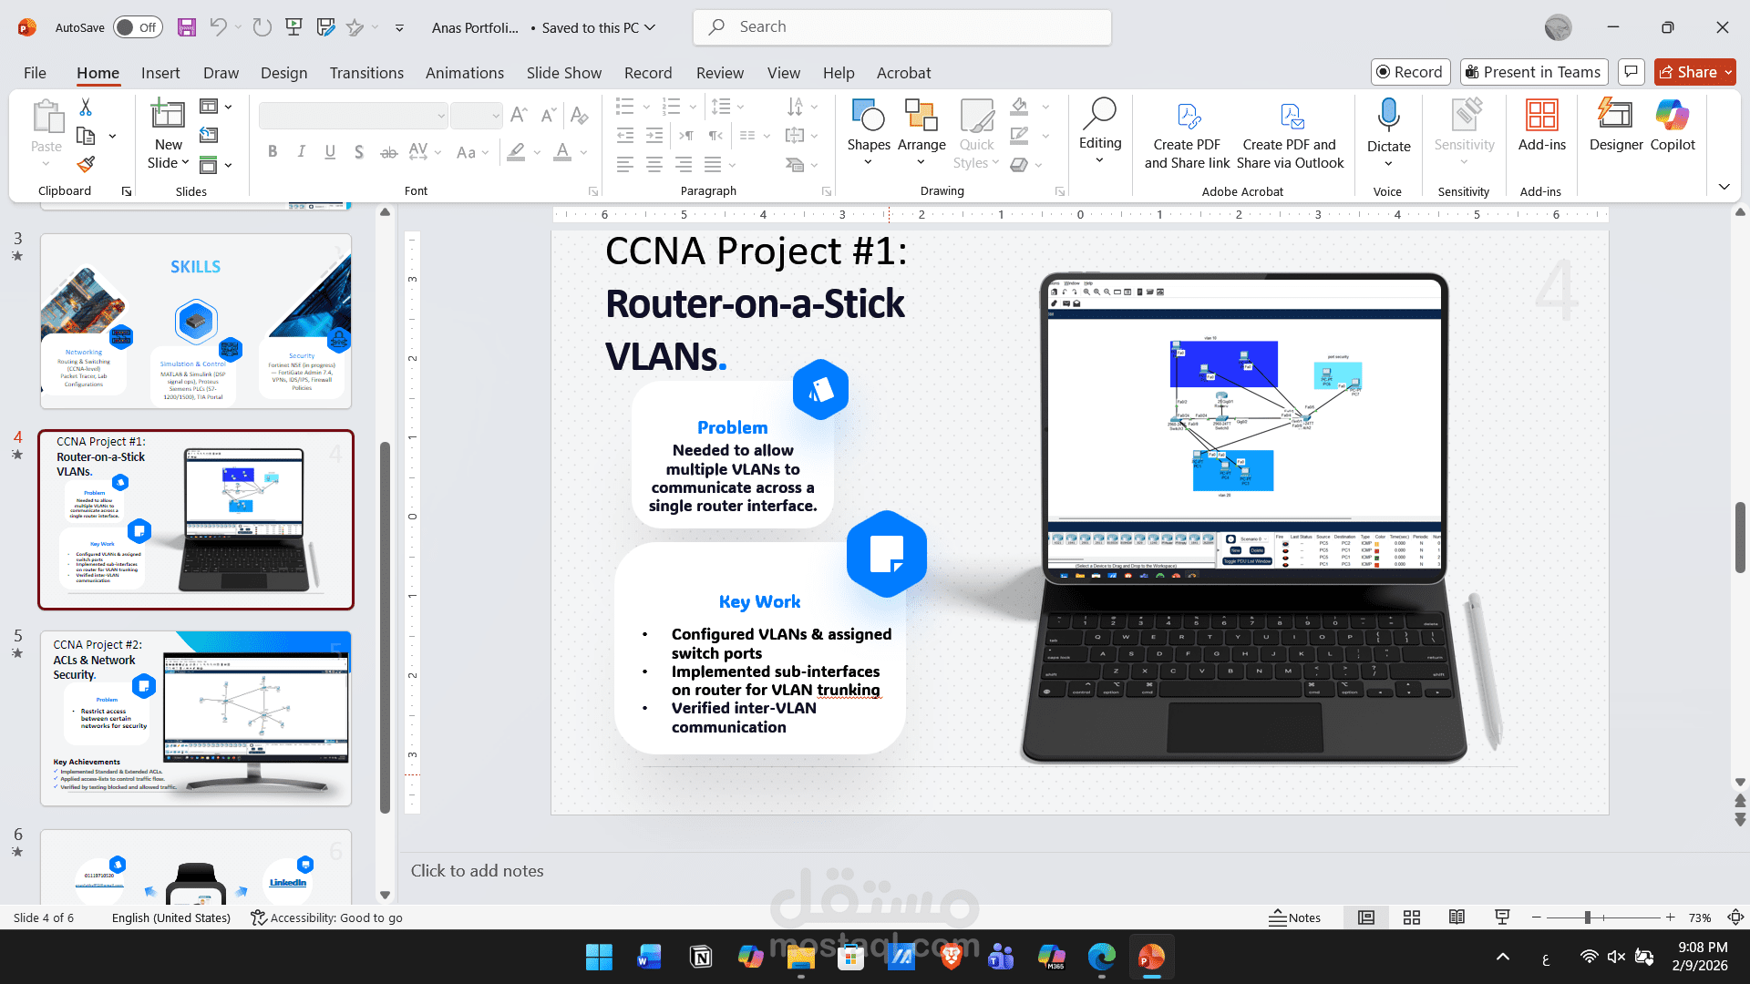The width and height of the screenshot is (1750, 984).
Task: Toggle text Shadow formatting
Action: [x=359, y=152]
